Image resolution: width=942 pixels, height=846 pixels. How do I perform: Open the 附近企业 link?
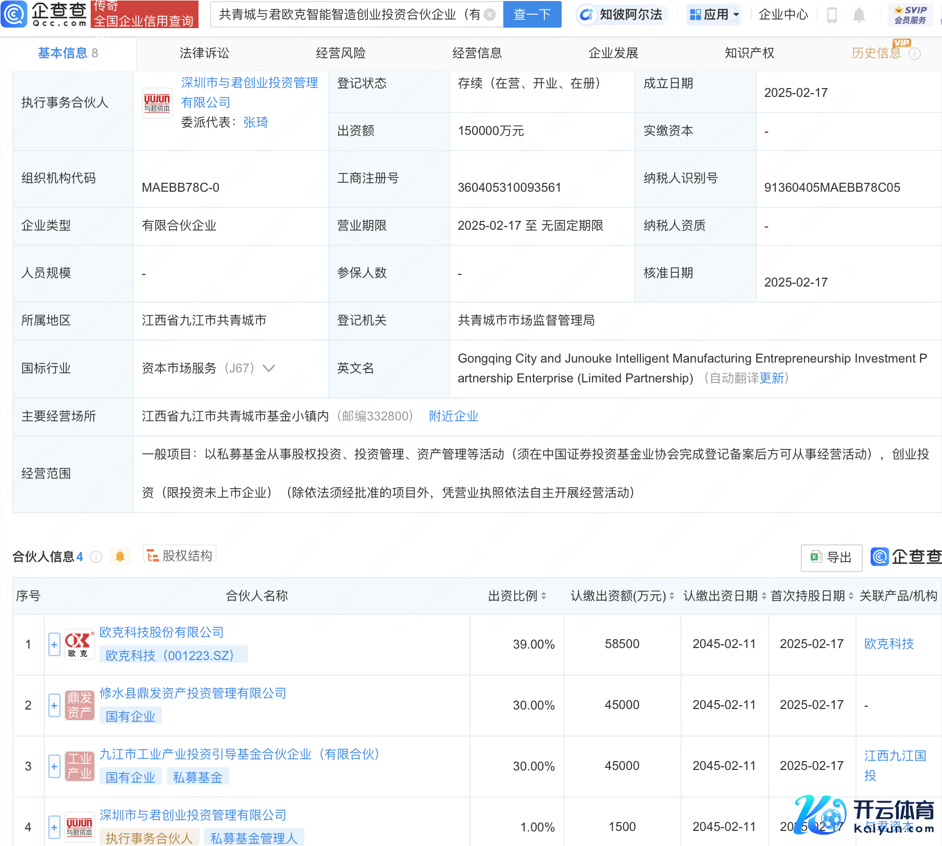tap(453, 416)
